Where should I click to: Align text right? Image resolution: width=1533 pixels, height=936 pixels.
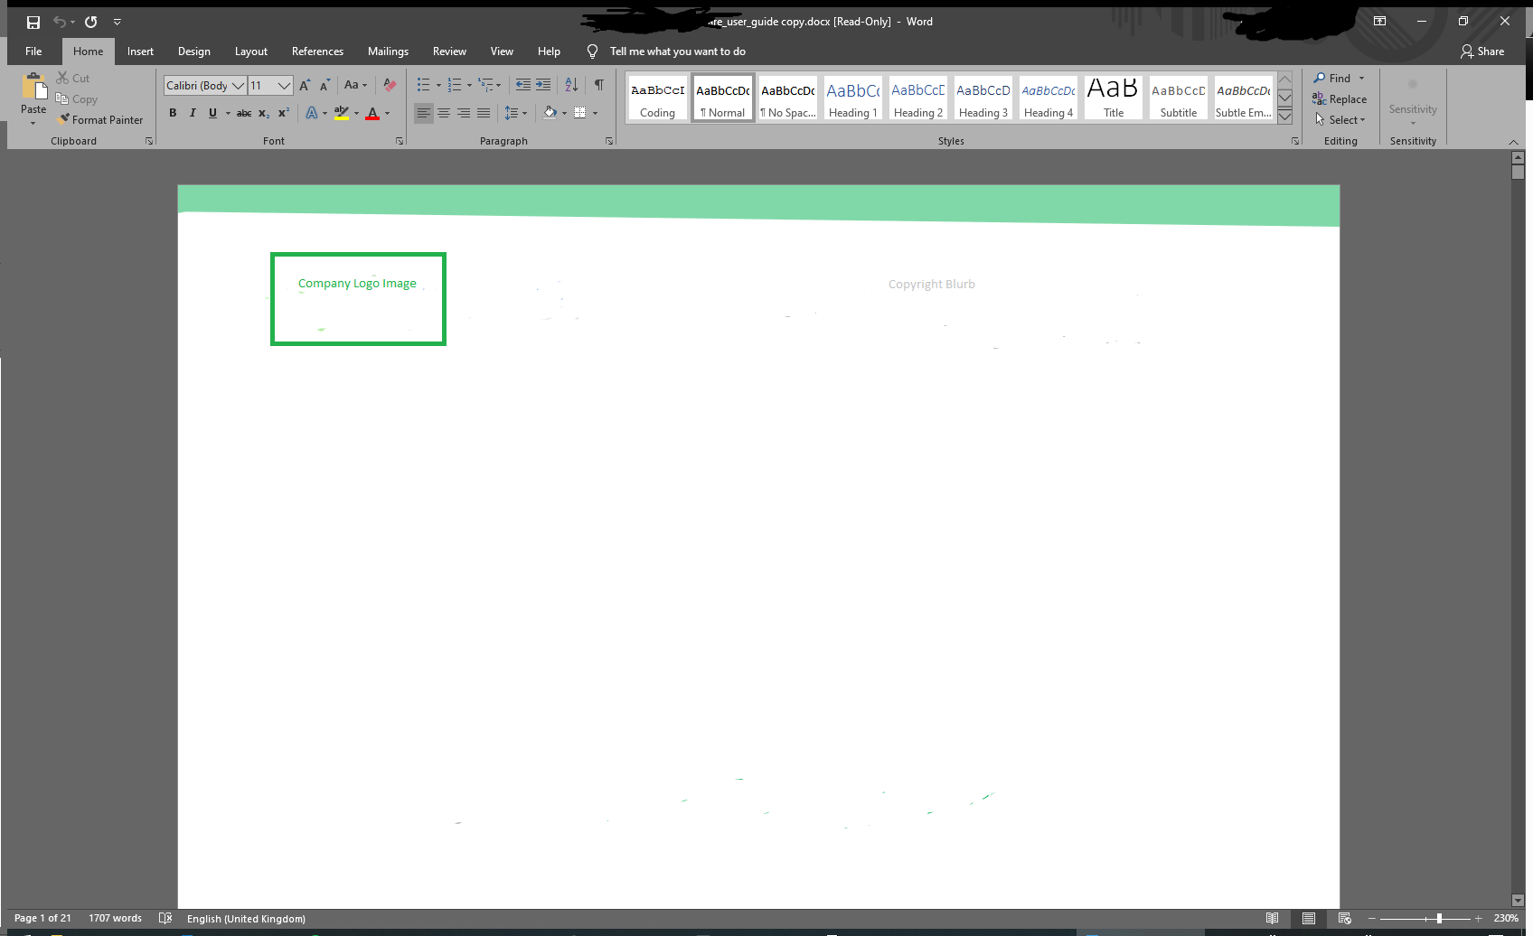click(464, 113)
